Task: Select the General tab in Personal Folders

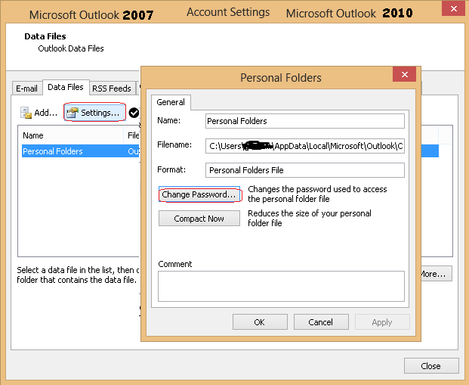Action: 171,102
